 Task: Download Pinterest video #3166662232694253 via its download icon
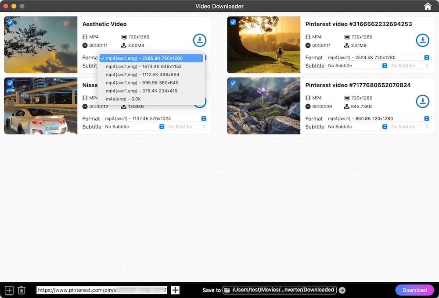click(423, 40)
